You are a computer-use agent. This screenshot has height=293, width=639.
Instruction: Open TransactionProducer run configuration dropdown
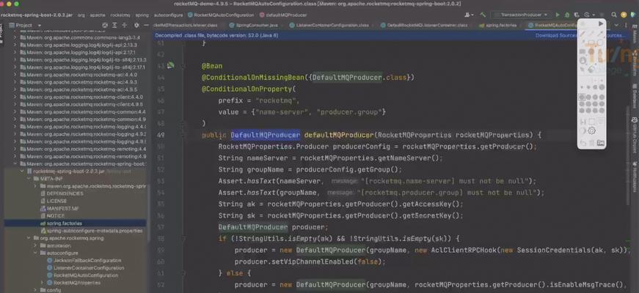pyautogui.click(x=521, y=15)
